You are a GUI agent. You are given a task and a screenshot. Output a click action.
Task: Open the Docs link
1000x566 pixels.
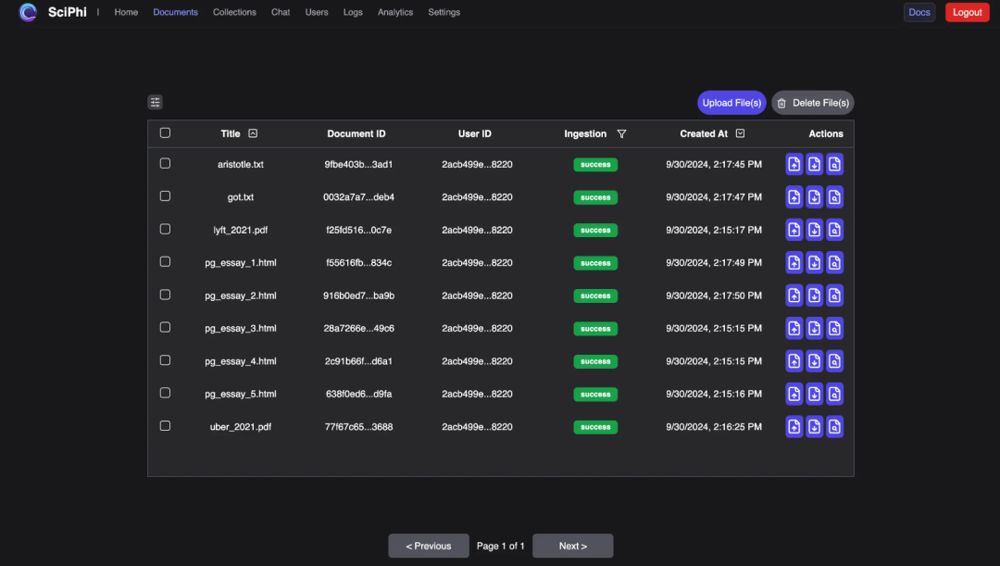[x=919, y=12]
